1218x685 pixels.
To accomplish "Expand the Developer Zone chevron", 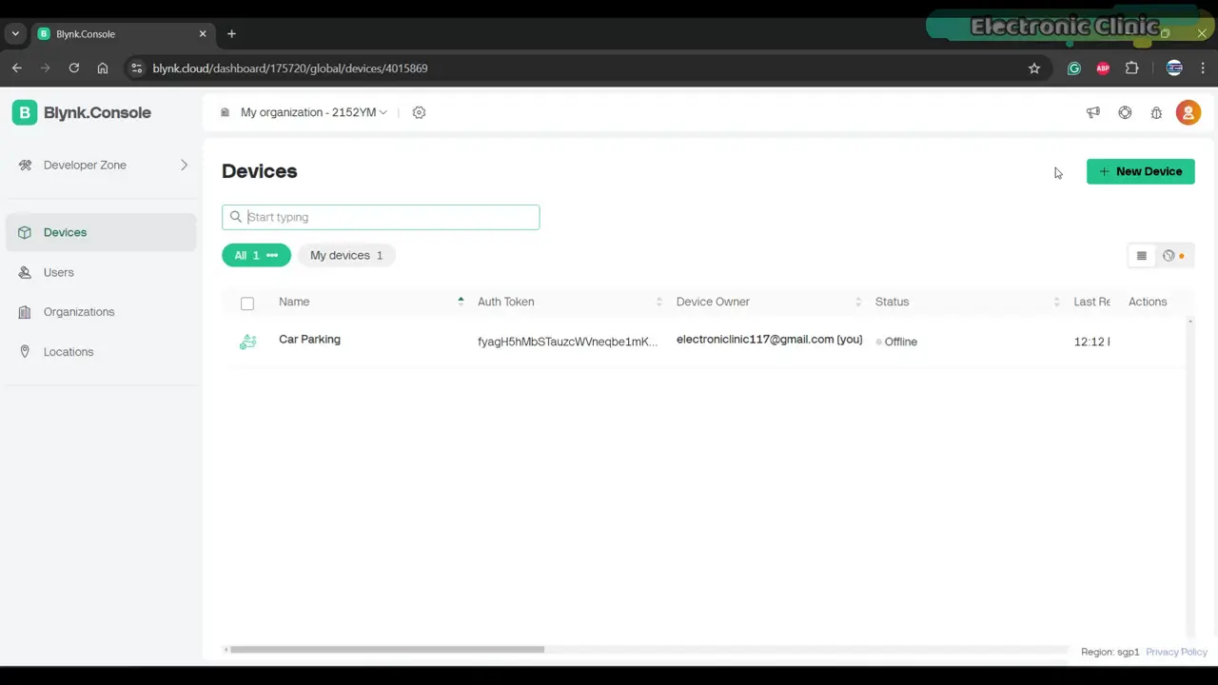I will click(184, 165).
